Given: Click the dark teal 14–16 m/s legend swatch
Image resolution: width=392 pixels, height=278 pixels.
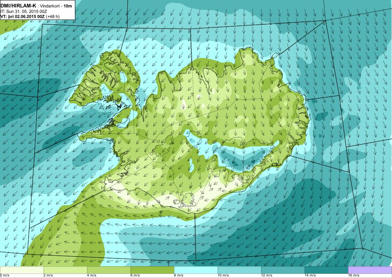Looking at the screenshot, I should pyautogui.click(x=327, y=270).
